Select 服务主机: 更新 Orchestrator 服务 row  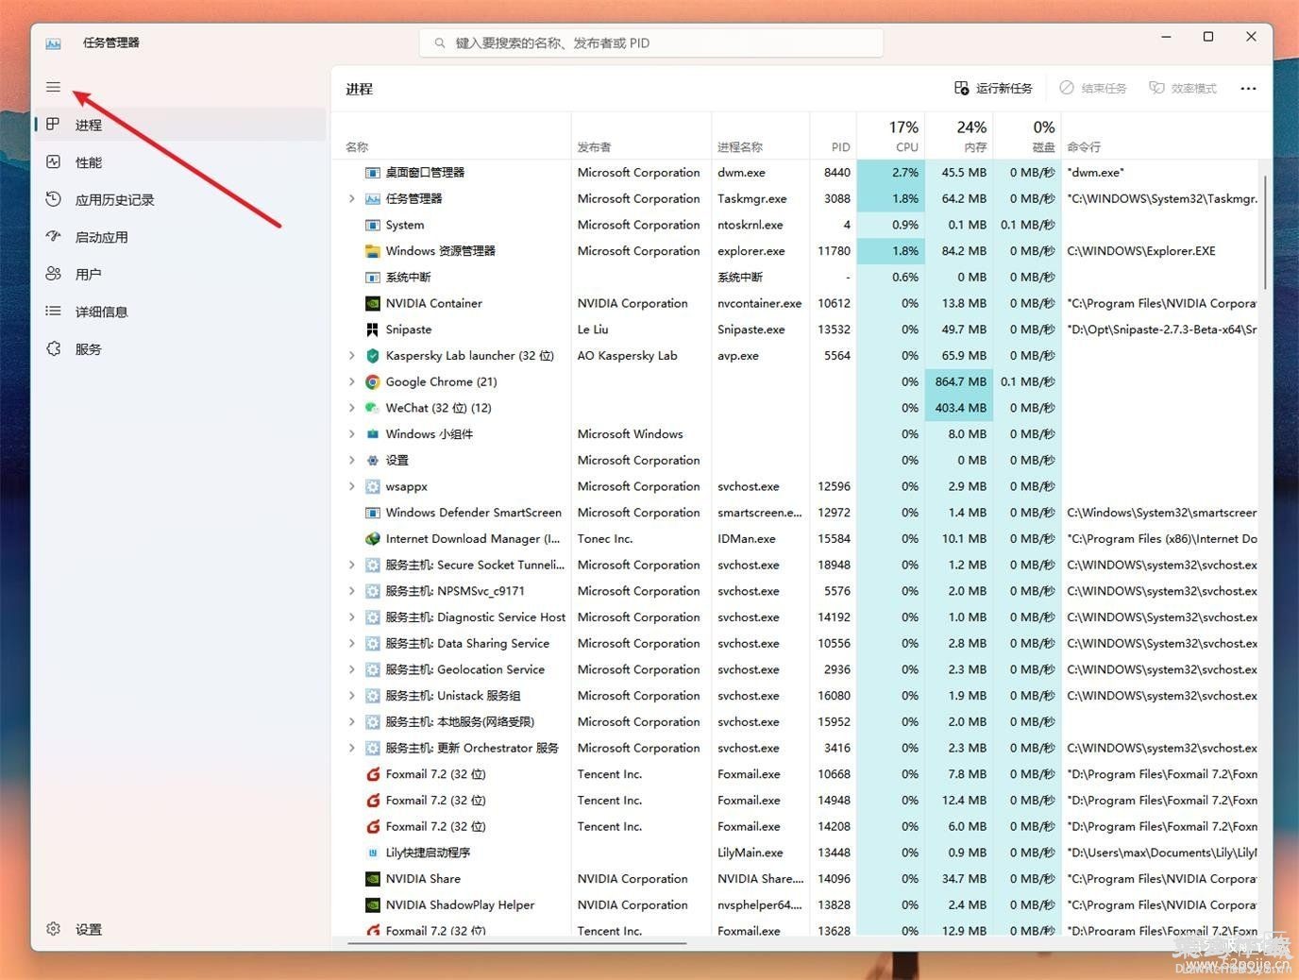tap(796, 748)
